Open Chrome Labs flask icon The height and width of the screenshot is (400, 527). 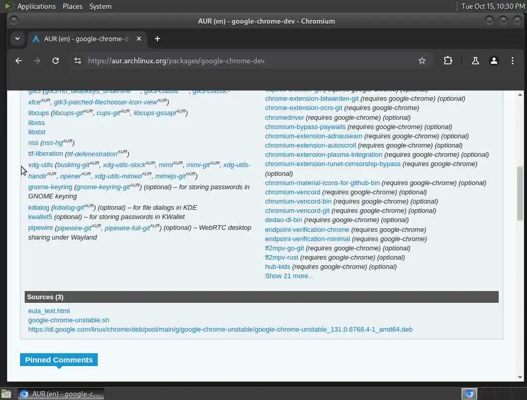475,61
